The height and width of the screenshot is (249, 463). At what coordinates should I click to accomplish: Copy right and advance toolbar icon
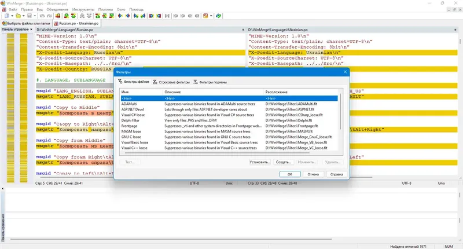135,16
